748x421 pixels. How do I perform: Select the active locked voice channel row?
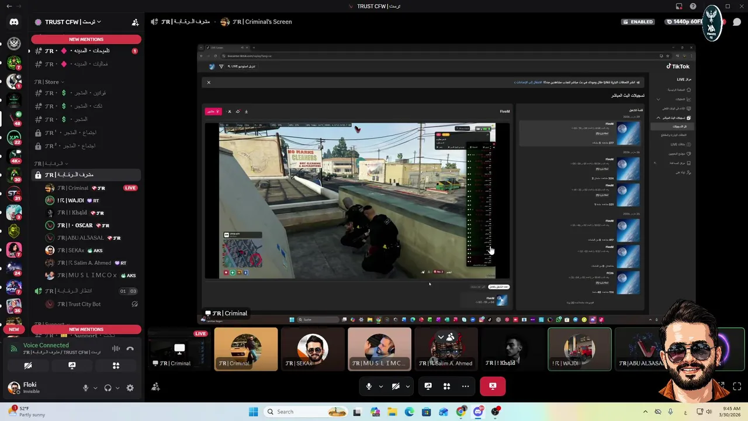pyautogui.click(x=86, y=175)
